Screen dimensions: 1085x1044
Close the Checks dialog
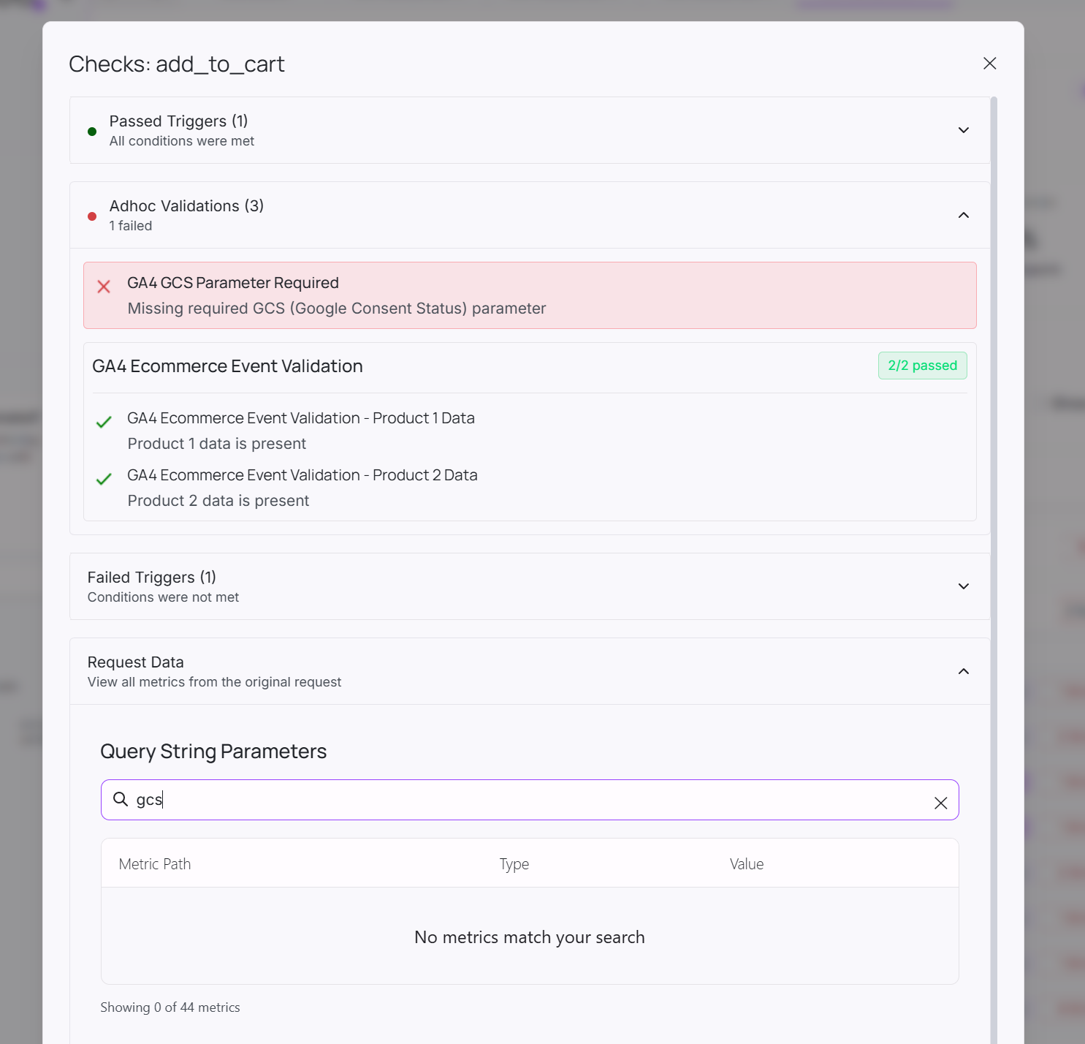tap(989, 63)
